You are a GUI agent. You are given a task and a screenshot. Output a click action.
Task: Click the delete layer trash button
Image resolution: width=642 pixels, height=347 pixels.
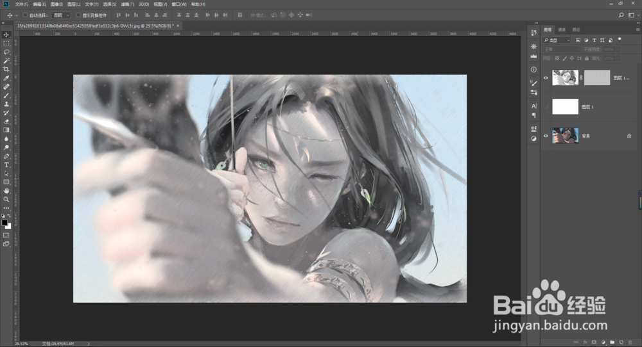pos(630,342)
